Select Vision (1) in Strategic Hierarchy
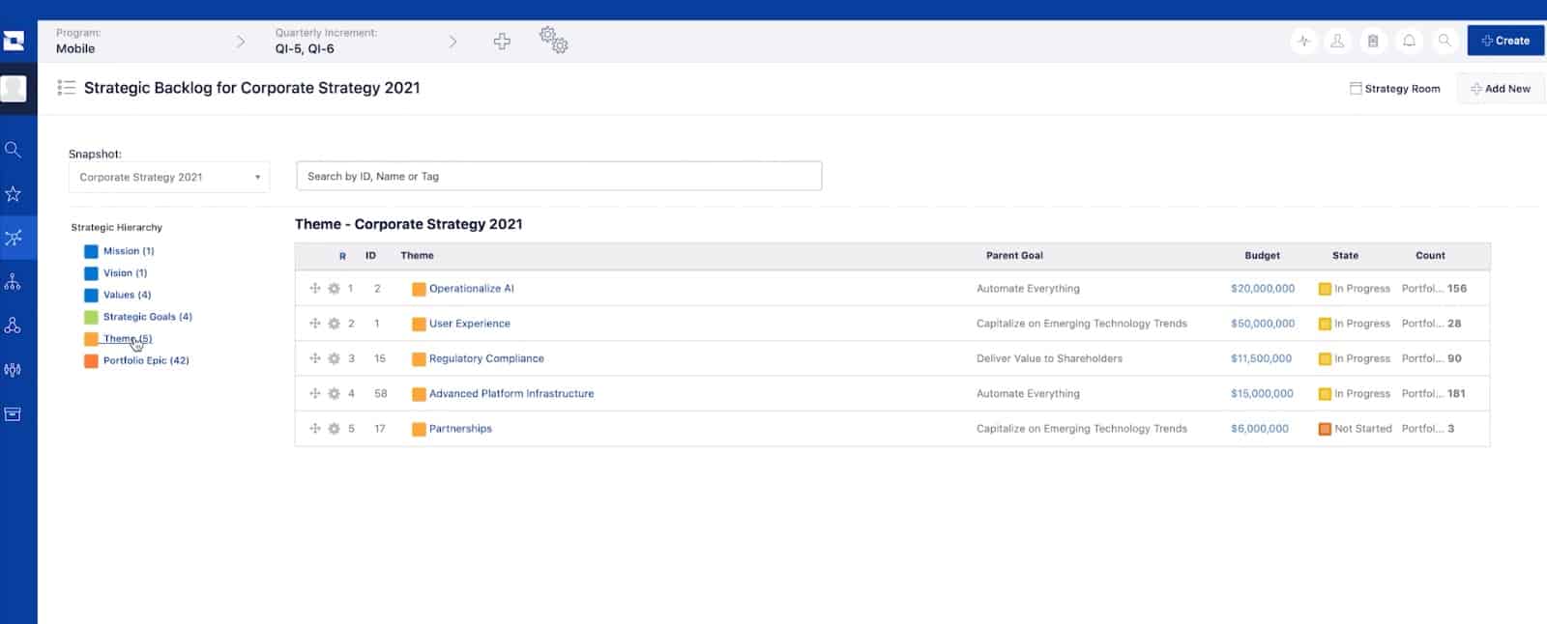 (125, 273)
